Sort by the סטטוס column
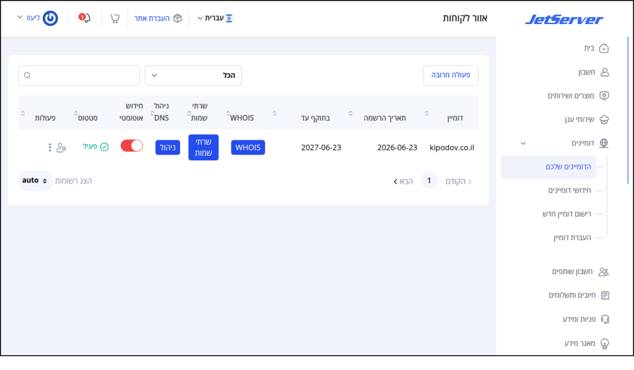Screen dimensions: 634x370 pos(76,113)
